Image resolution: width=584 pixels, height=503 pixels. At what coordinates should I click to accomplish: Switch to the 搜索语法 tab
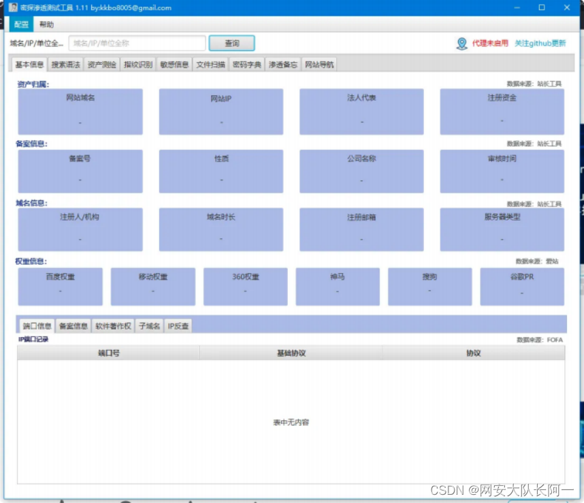click(x=65, y=65)
